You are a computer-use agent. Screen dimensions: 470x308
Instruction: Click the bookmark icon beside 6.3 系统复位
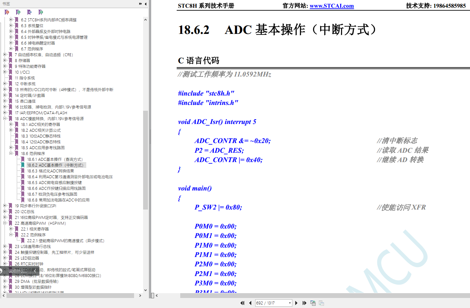[17, 26]
